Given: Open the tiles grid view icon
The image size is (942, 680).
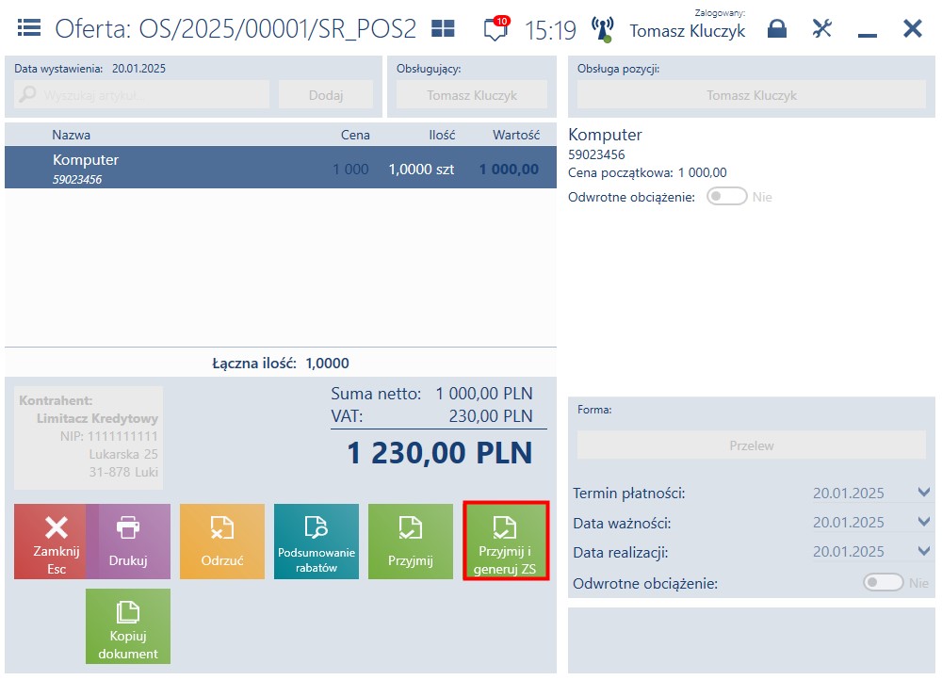Looking at the screenshot, I should (444, 28).
